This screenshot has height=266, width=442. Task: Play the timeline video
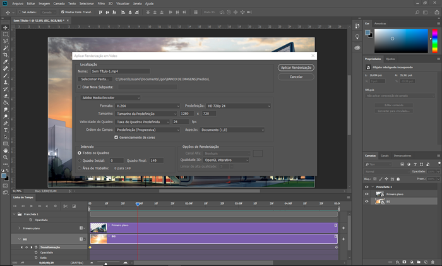32,206
